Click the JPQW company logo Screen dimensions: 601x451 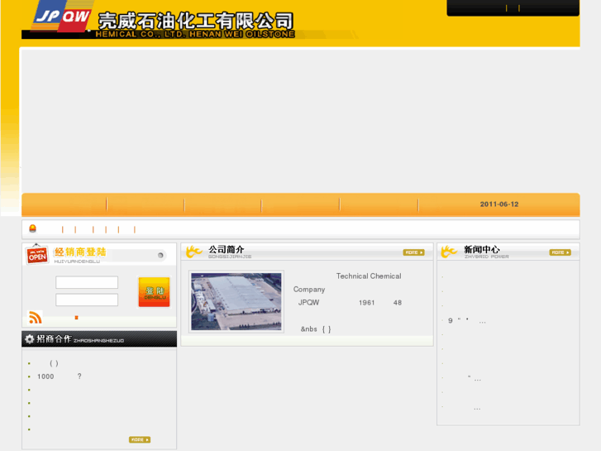point(59,17)
